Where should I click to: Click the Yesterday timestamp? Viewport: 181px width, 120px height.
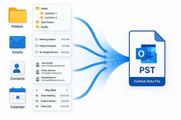coord(65,52)
